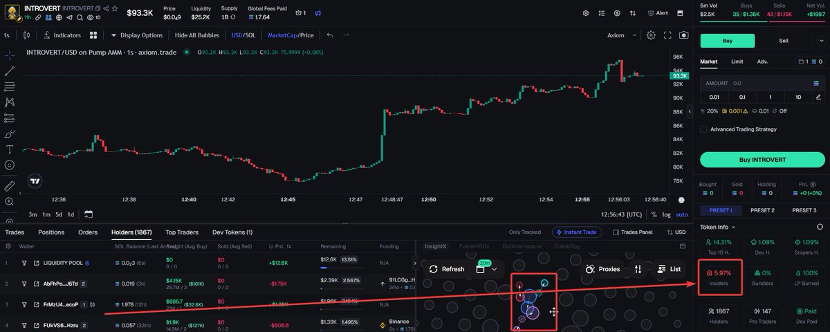
Task: Select the position forecasting tool
Action: [x=10, y=118]
